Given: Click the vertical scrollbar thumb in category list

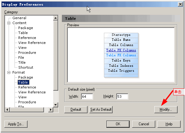Looking at the screenshot, I should click(55, 55).
